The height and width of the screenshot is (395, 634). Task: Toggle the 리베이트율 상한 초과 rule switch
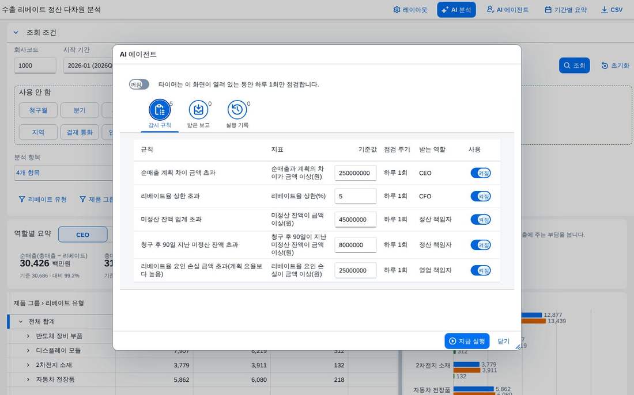click(x=481, y=196)
